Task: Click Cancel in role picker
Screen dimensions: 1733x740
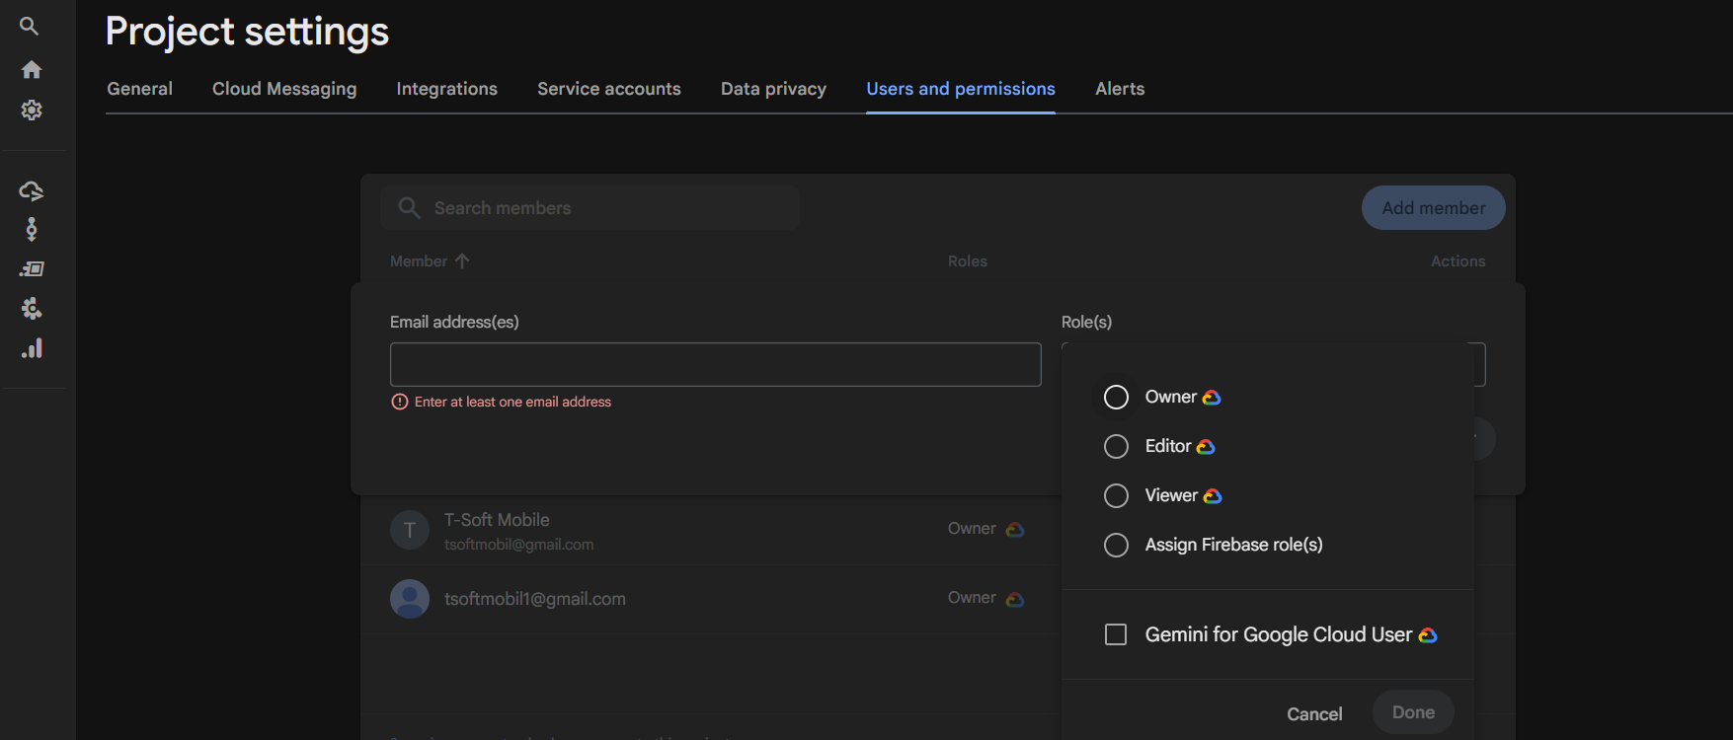Action: 1314,713
